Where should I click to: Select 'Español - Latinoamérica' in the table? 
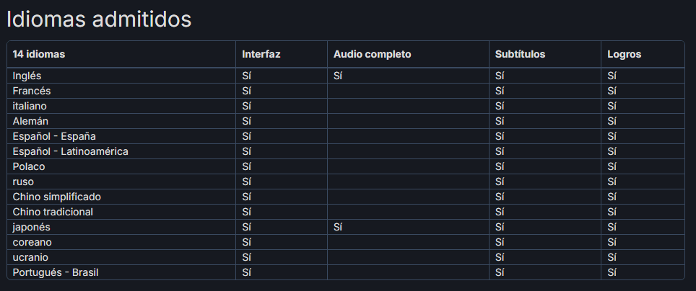70,151
